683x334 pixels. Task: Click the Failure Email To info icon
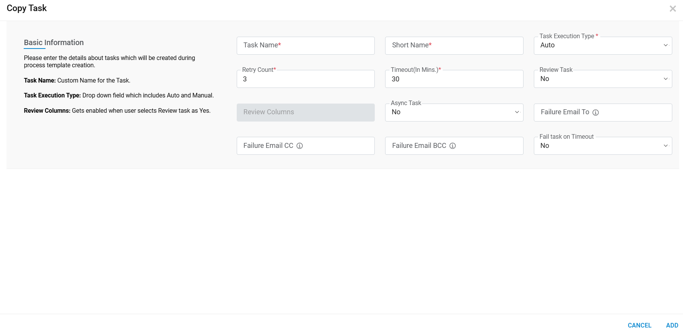coord(595,112)
